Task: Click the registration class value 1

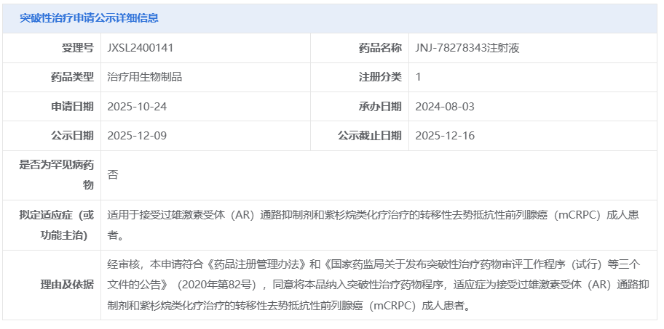Action: click(419, 77)
